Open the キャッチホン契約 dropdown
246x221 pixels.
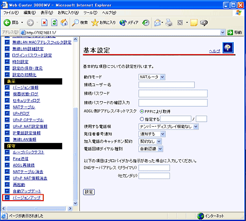click(150, 141)
